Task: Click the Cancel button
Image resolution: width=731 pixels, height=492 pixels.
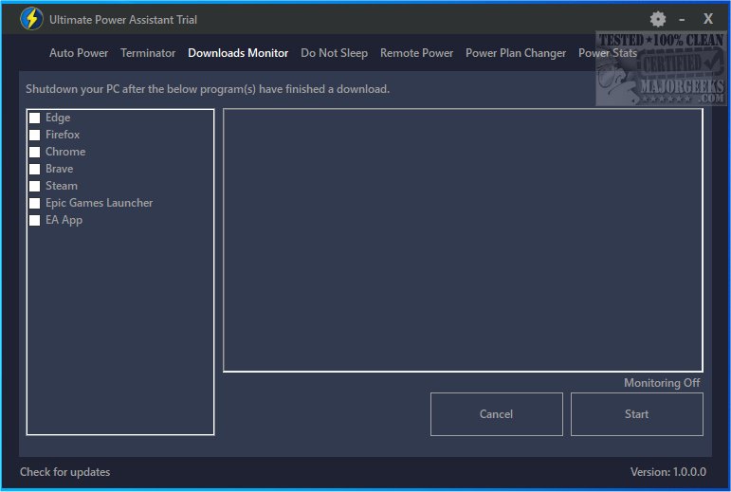Action: (x=497, y=414)
